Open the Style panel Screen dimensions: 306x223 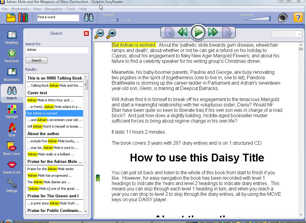12,130
